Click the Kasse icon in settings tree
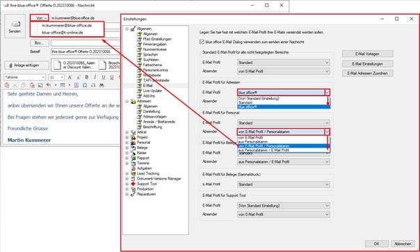The width and height of the screenshot is (420, 252). (x=133, y=153)
